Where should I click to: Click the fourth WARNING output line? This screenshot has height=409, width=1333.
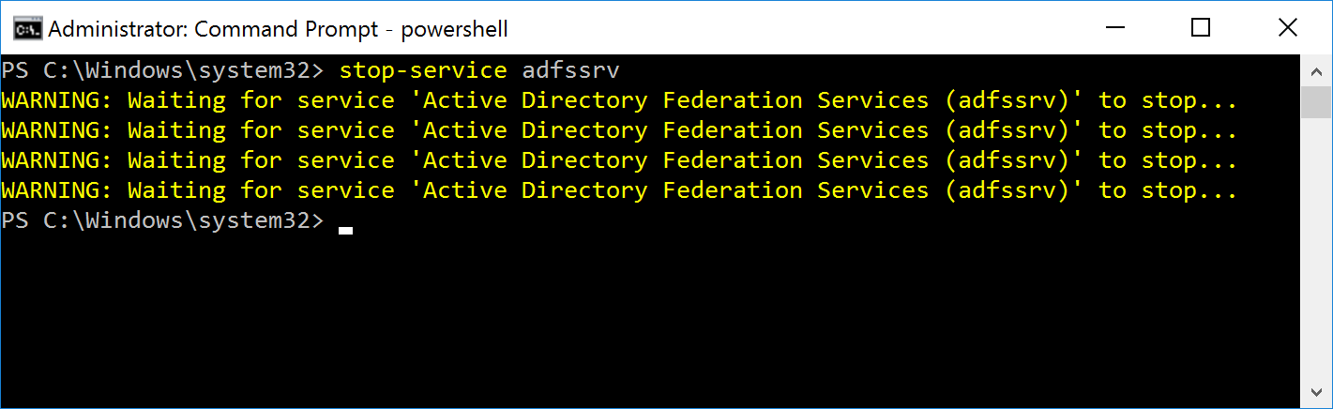[619, 190]
